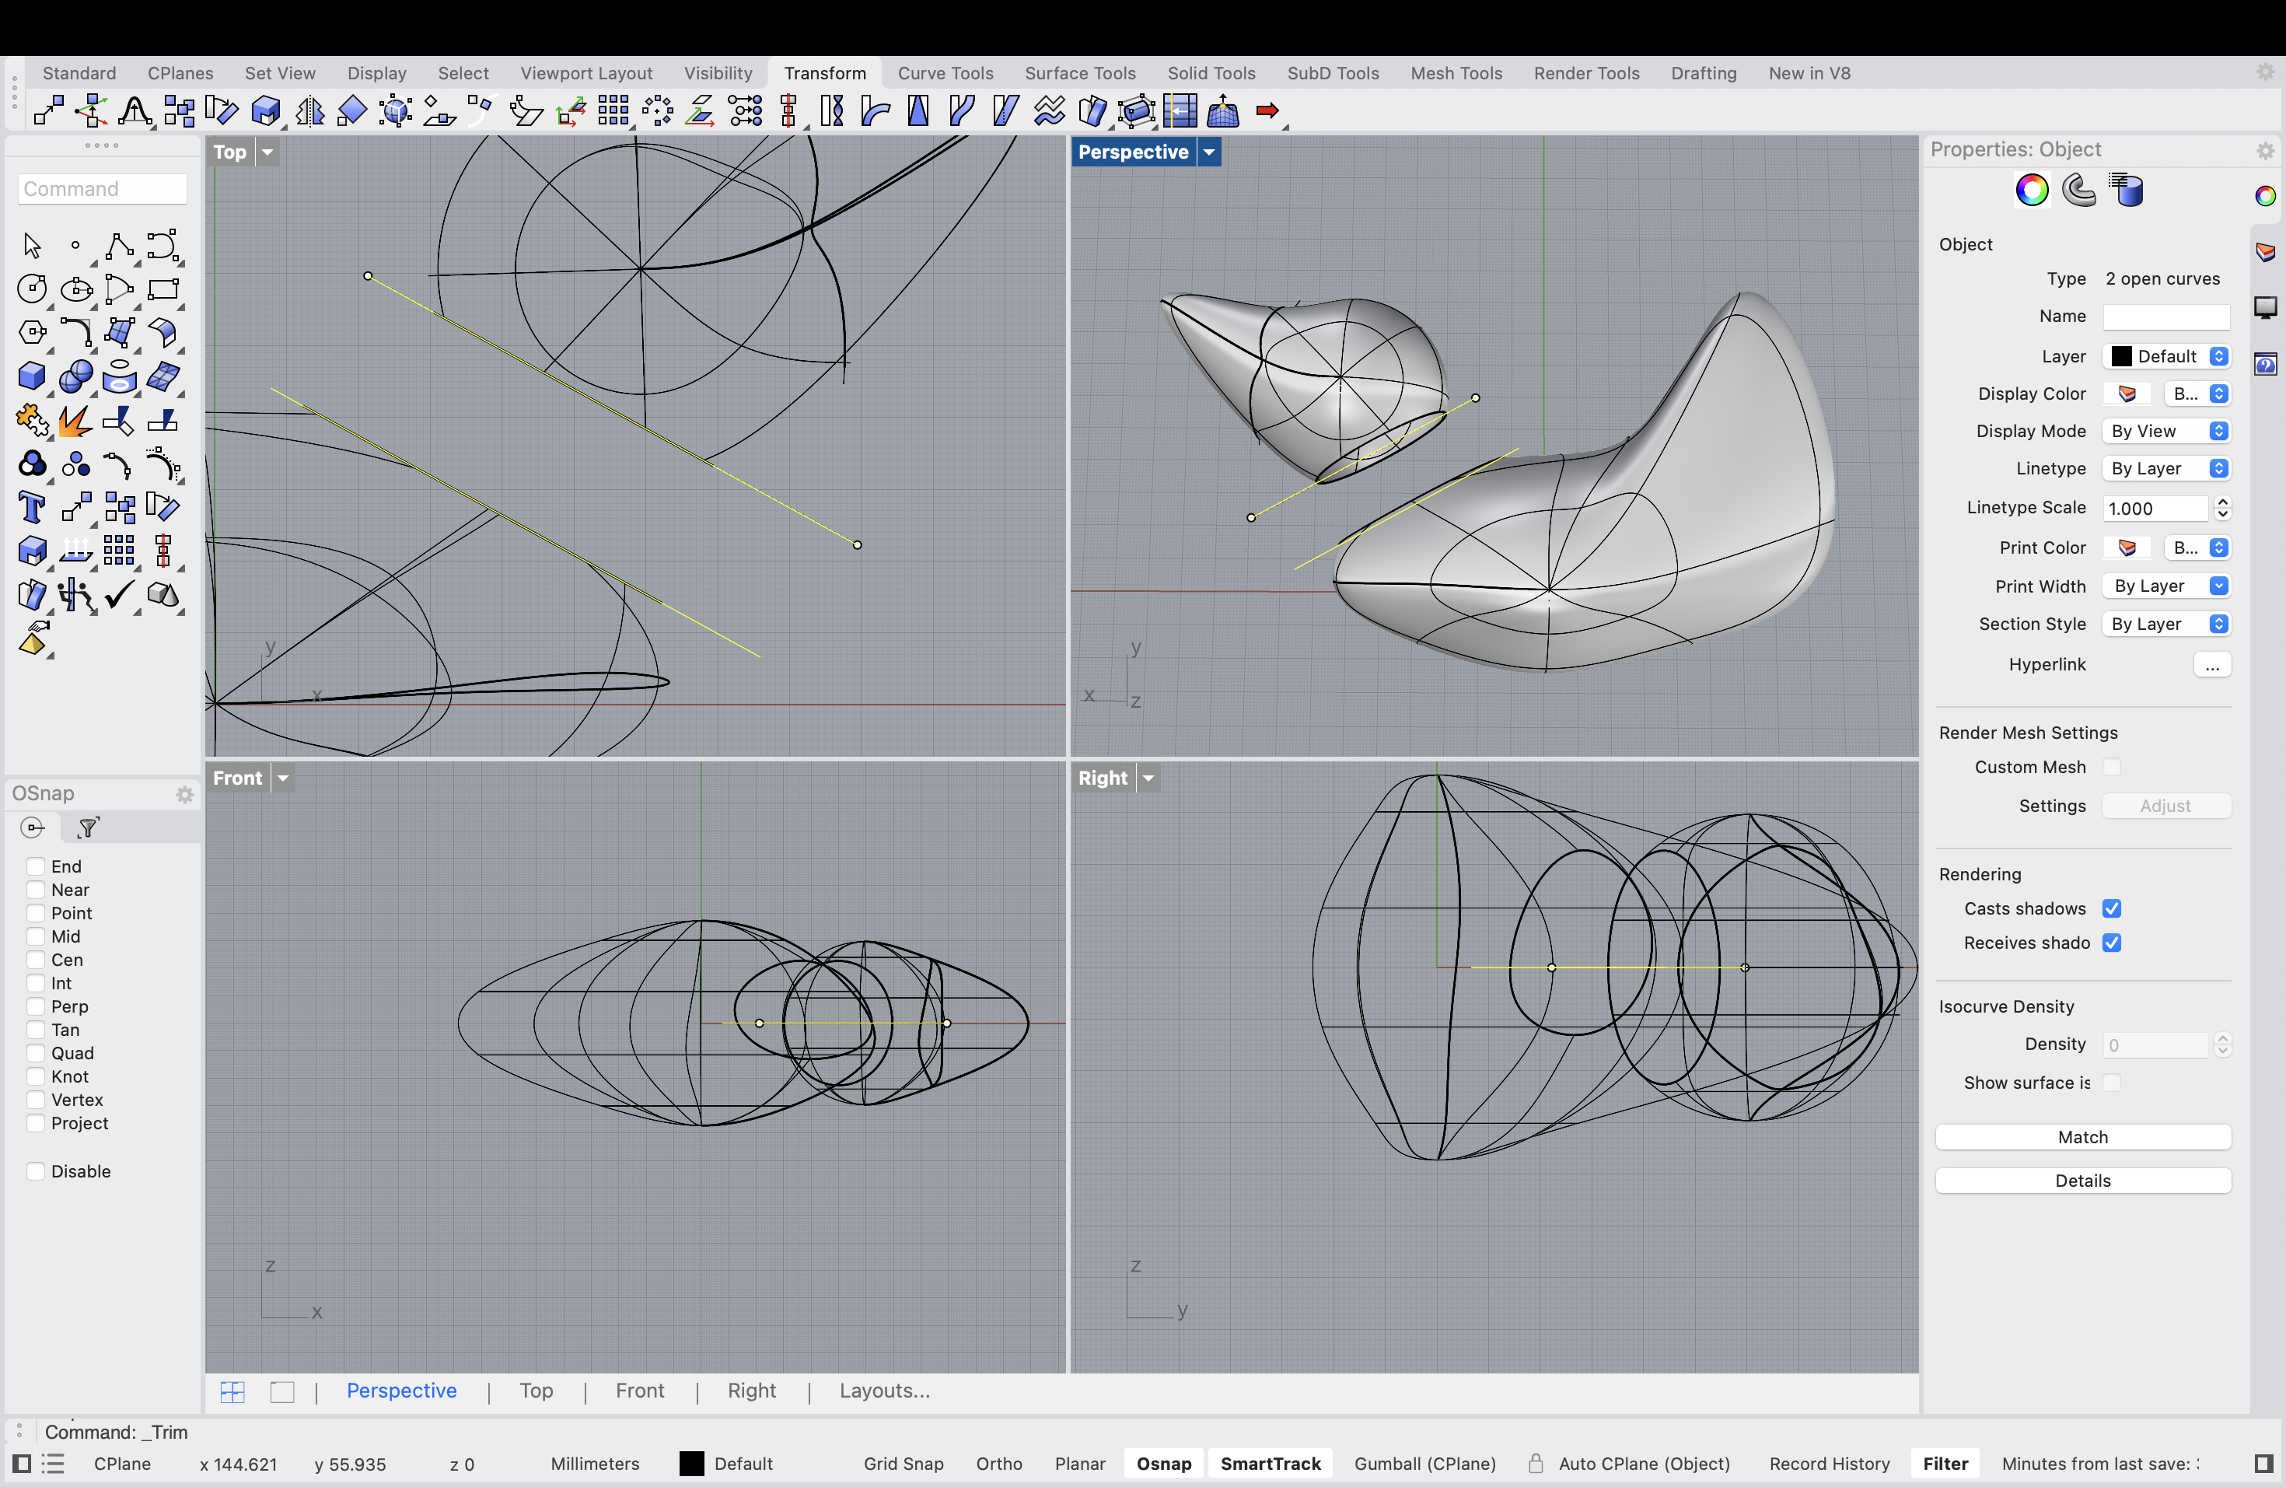Open the Display Mode dropdown
The height and width of the screenshot is (1487, 2286).
[2166, 432]
